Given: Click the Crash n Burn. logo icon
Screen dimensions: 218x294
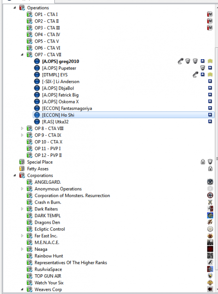Looking at the screenshot, I should 210,202.
